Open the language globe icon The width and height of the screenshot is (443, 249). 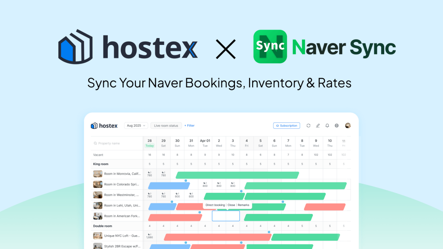click(337, 126)
